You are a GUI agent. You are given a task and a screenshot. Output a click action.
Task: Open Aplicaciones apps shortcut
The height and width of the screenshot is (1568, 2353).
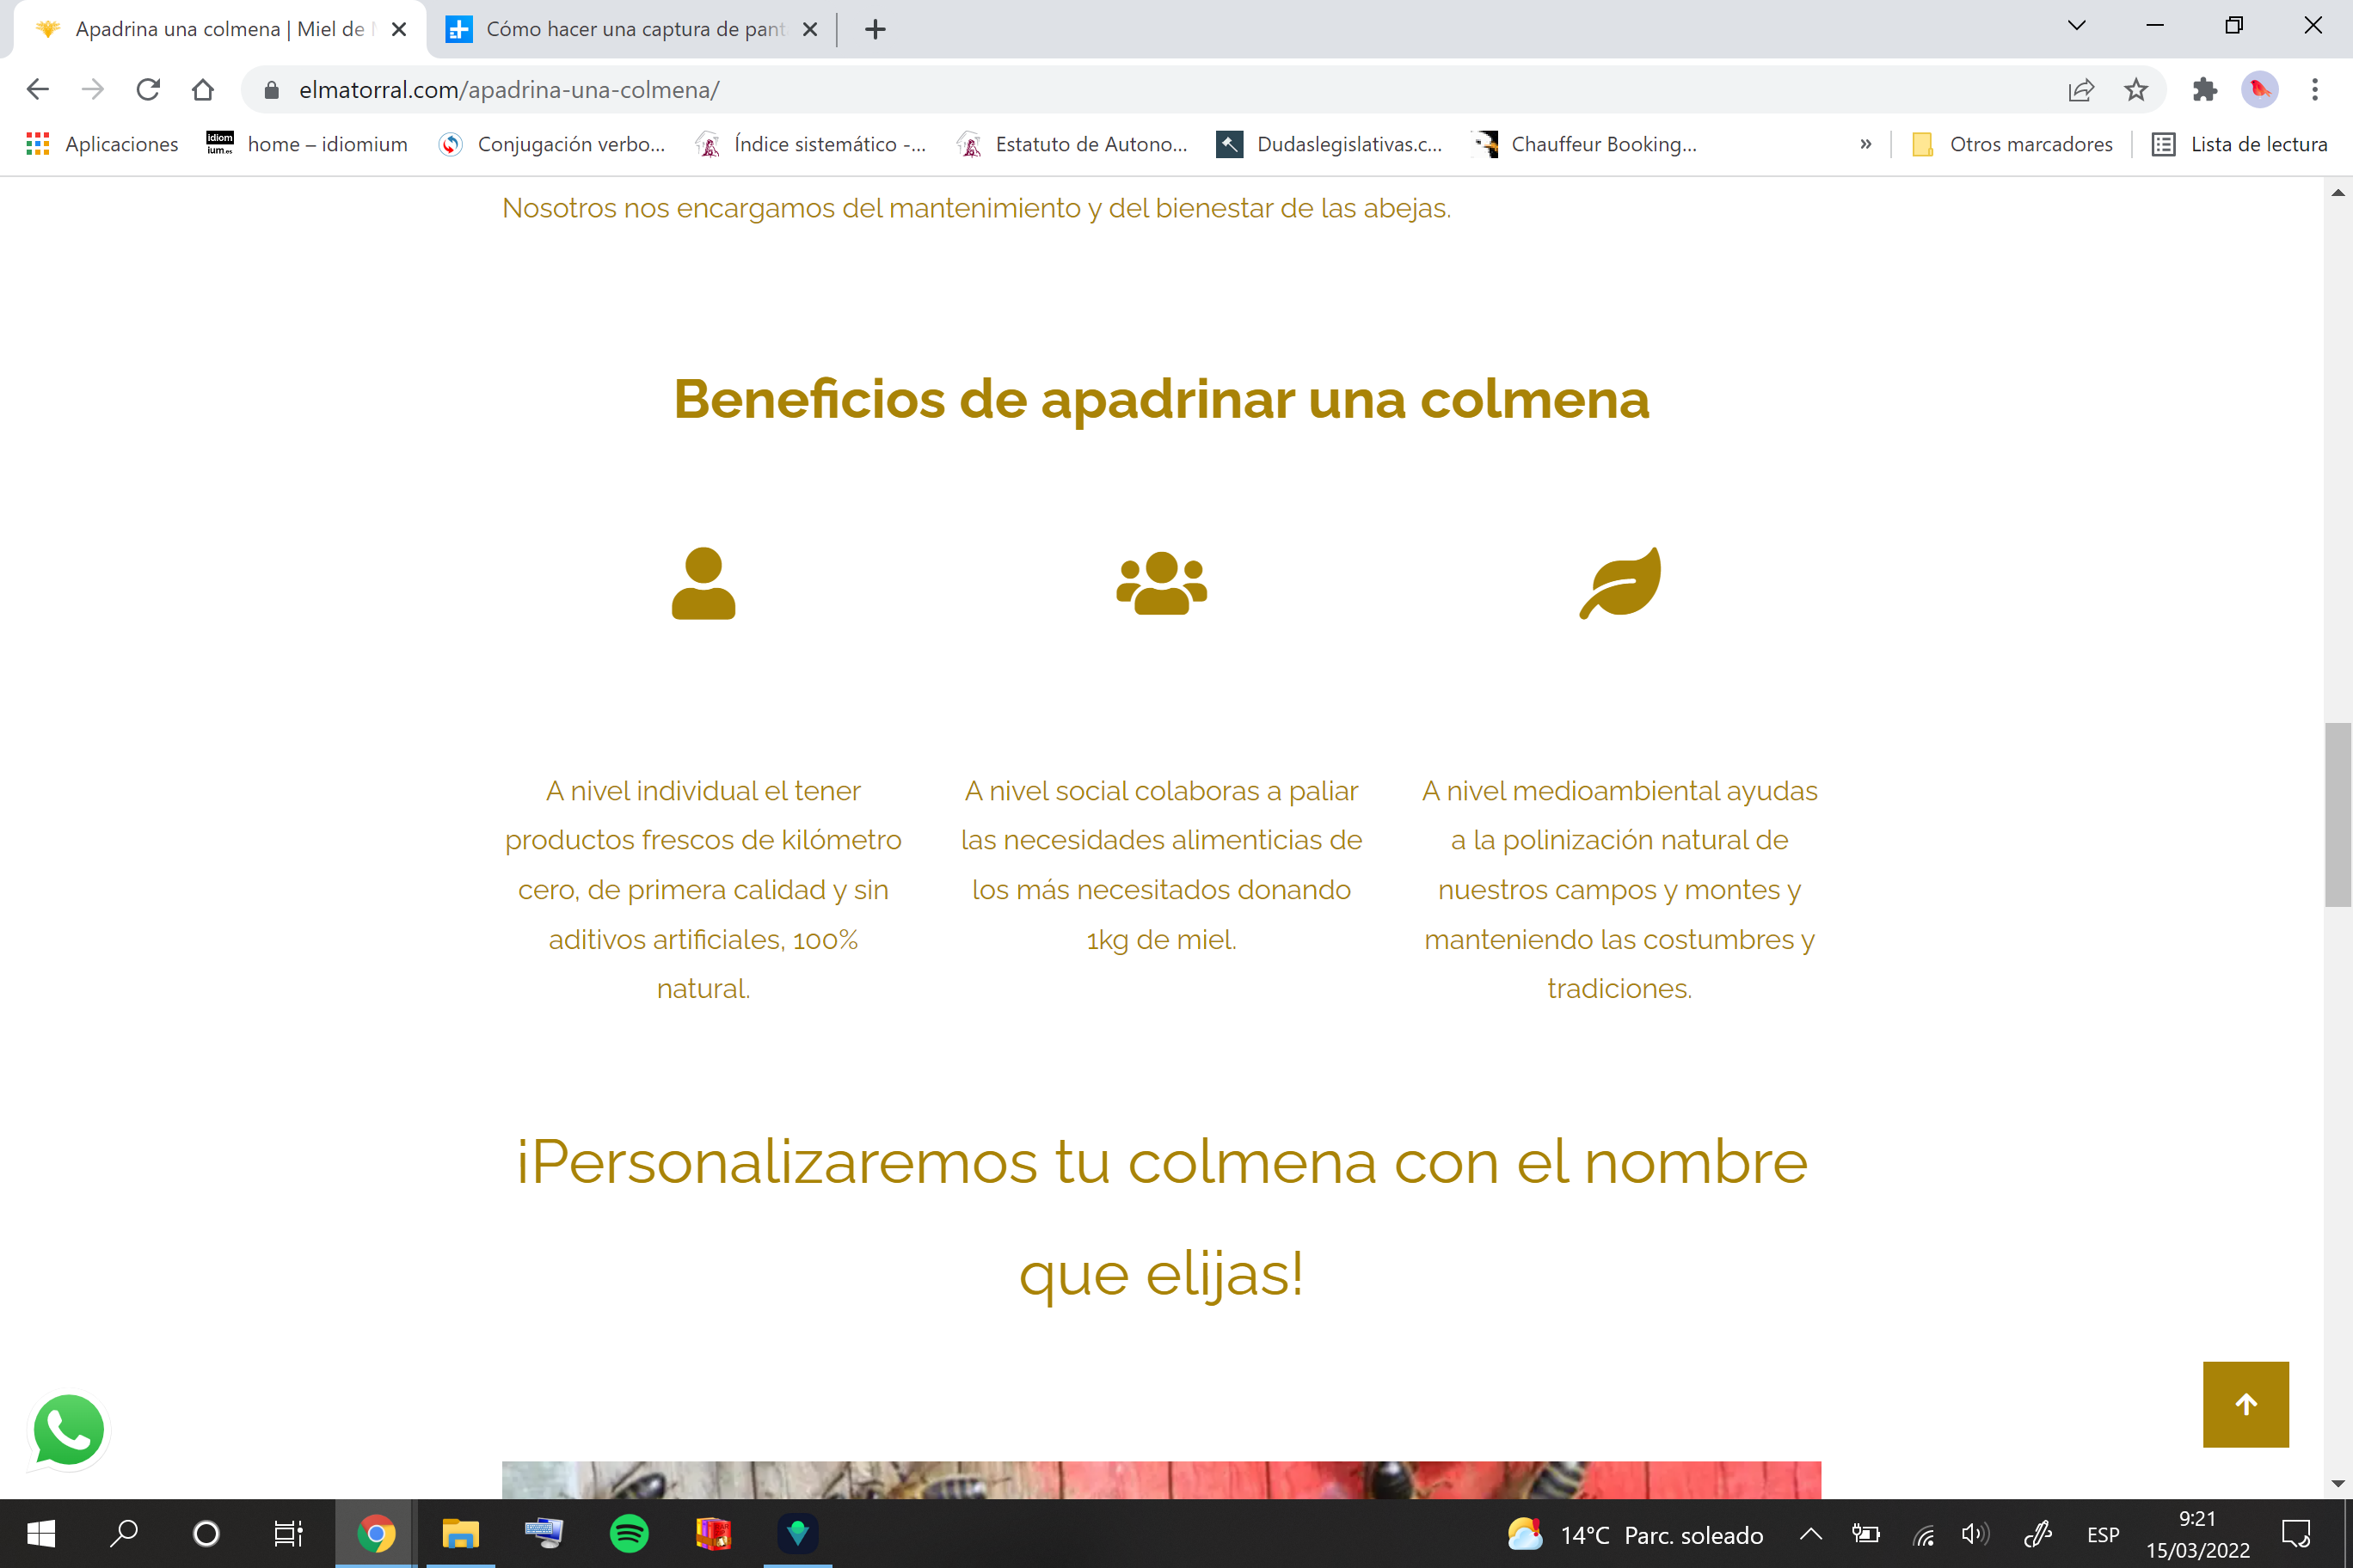tap(102, 144)
